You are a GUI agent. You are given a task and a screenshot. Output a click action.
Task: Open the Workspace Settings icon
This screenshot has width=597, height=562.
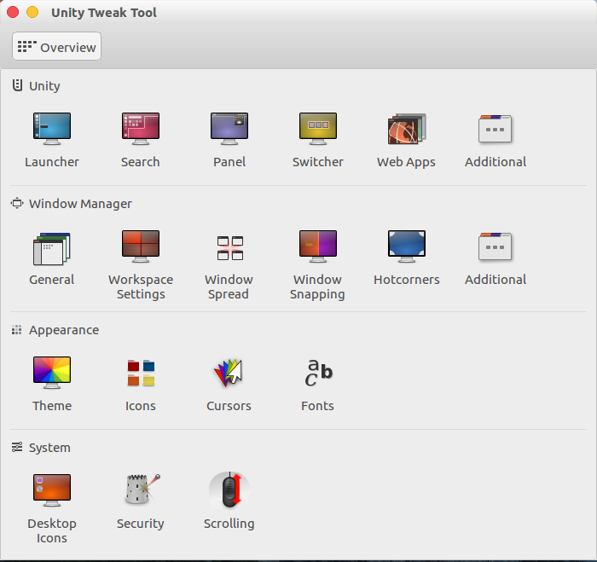pos(141,246)
